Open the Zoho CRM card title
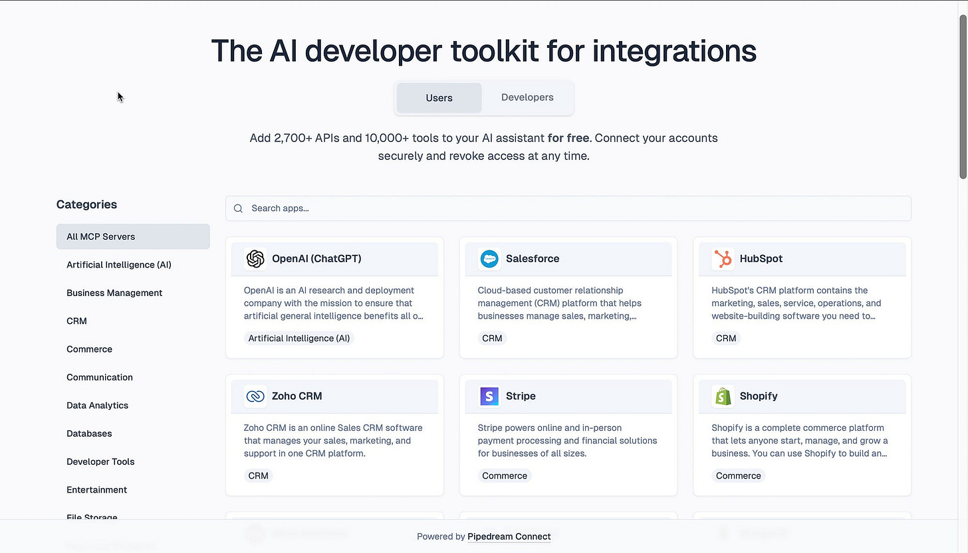968x553 pixels. coord(297,396)
